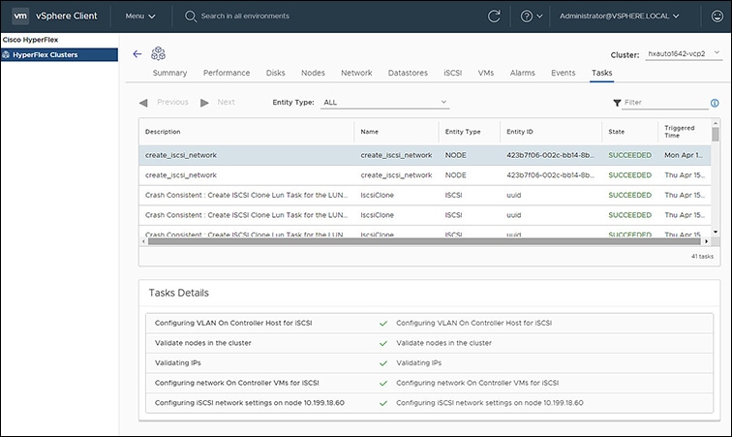Screen dimensions: 732x437
Task: Click the Next page arrow icon
Action: click(204, 103)
